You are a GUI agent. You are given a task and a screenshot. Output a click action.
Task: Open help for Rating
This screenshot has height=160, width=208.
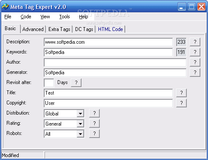point(94,124)
